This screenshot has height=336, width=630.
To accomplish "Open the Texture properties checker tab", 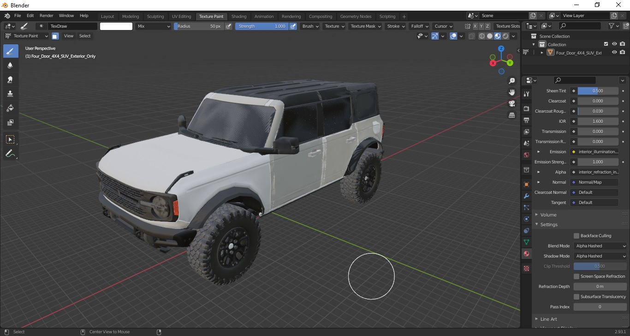I will (x=527, y=268).
